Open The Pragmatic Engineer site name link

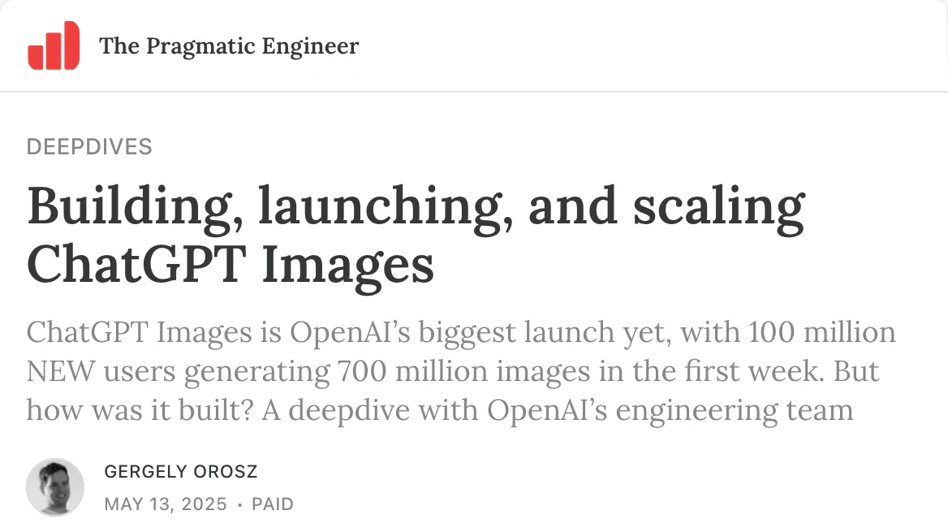pos(229,46)
